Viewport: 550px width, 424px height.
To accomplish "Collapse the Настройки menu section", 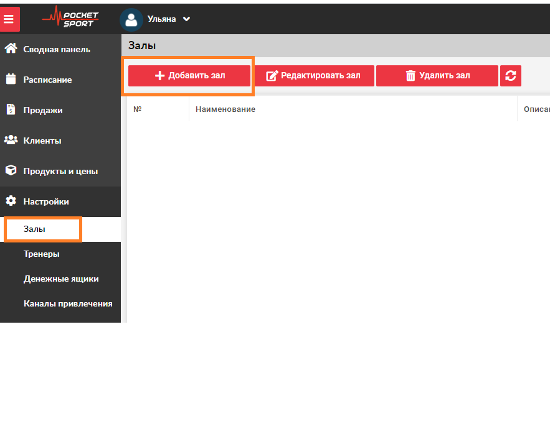I will pyautogui.click(x=46, y=201).
